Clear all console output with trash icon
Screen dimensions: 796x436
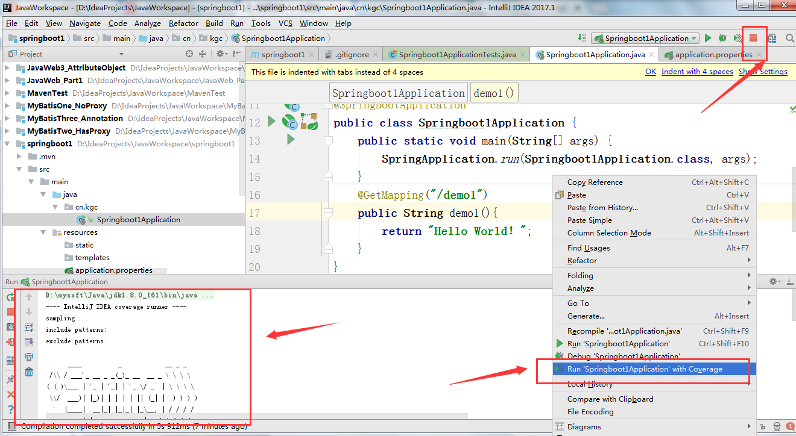click(x=28, y=372)
